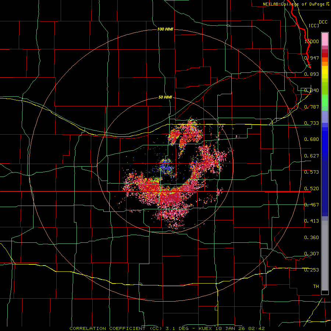Click the [CC] product label near the legend
Viewport: 331px width, 331px height.
(314, 25)
